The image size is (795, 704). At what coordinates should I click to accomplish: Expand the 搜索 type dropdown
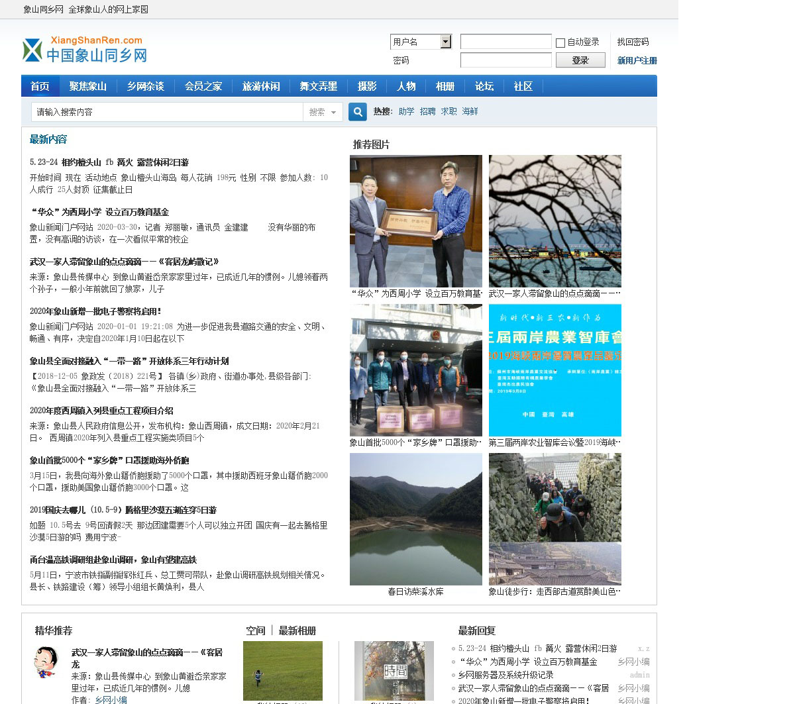(323, 113)
